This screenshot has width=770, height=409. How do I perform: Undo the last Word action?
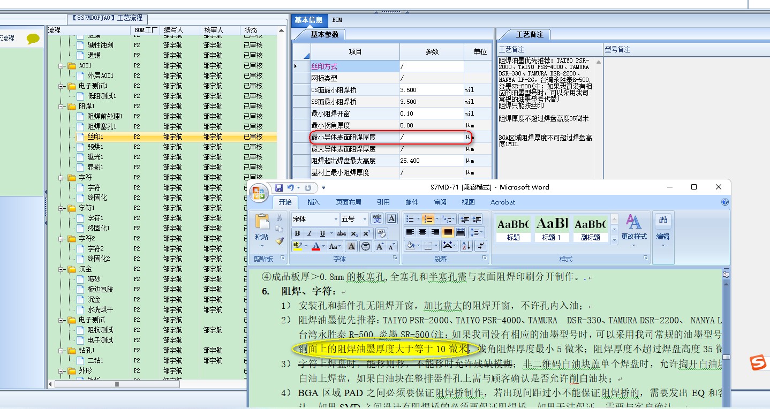click(x=291, y=188)
